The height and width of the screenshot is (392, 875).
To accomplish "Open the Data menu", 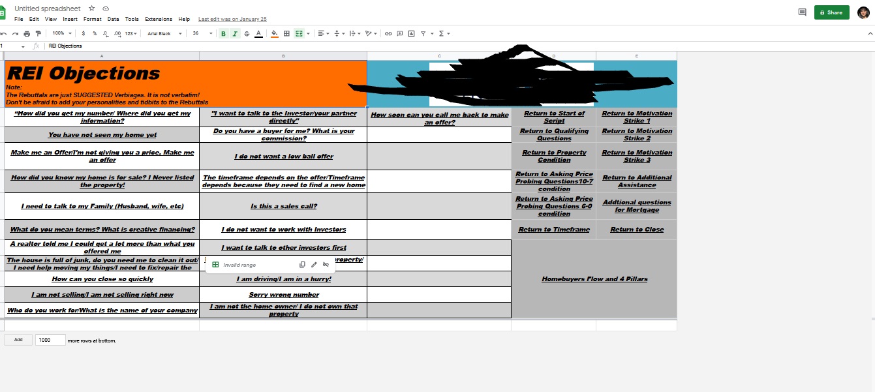I will click(x=114, y=20).
